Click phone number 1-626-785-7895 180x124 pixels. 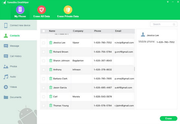[103, 78]
